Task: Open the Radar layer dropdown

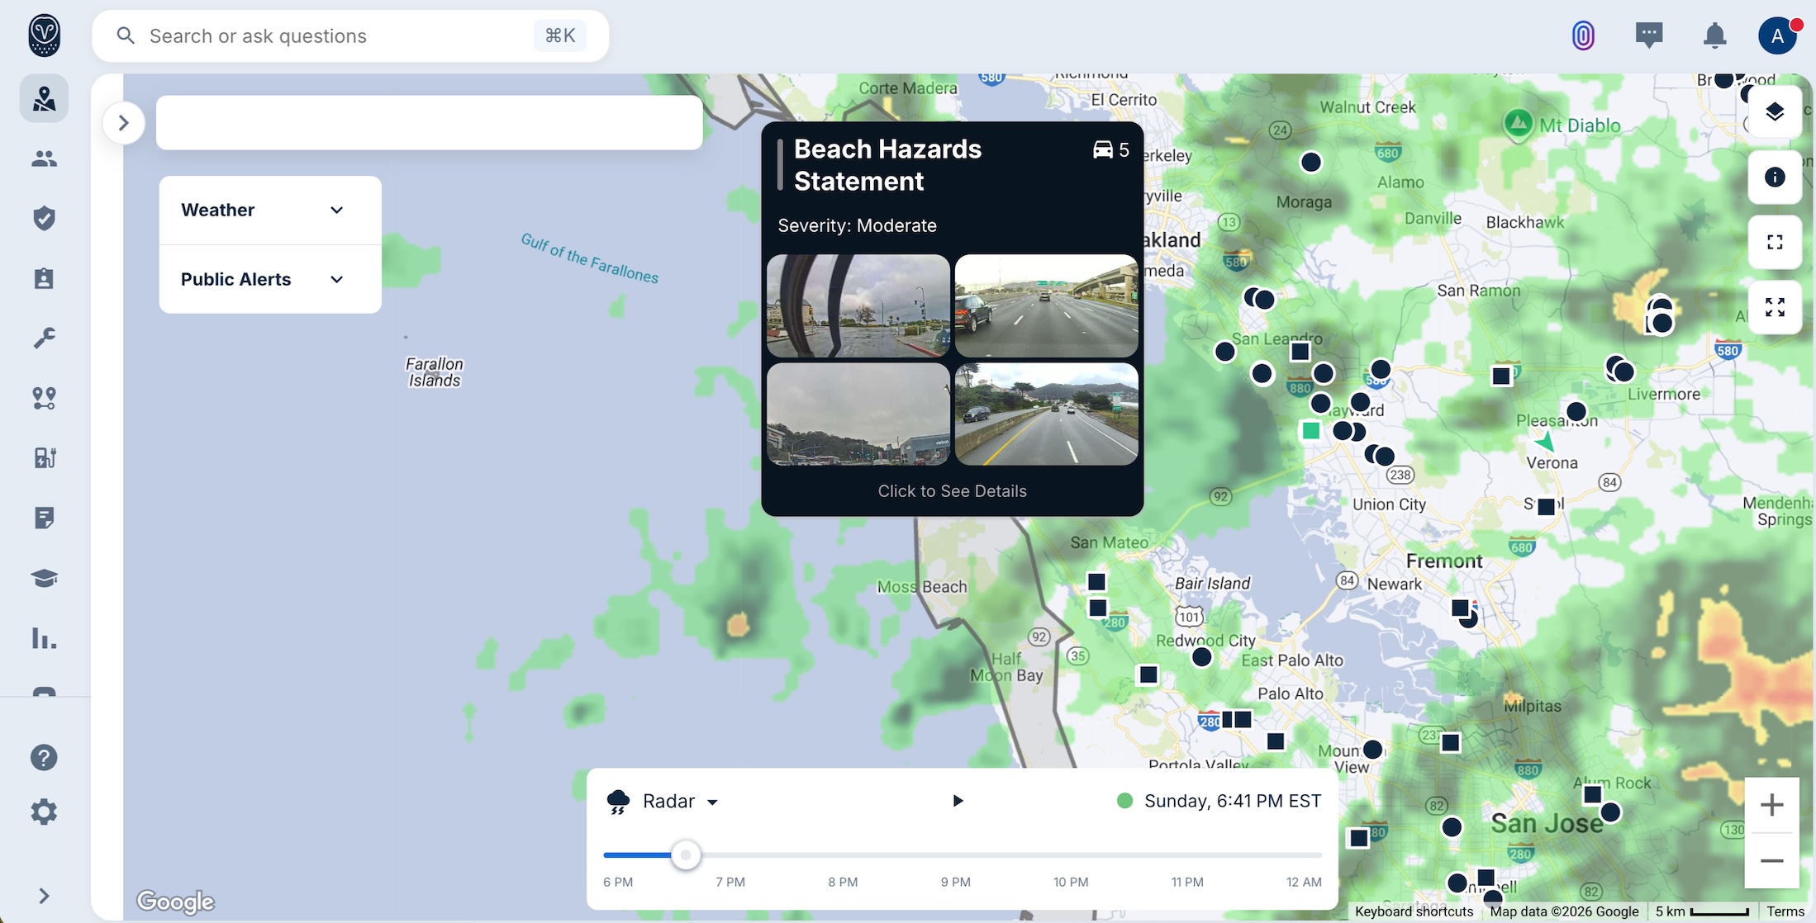Action: pos(712,801)
